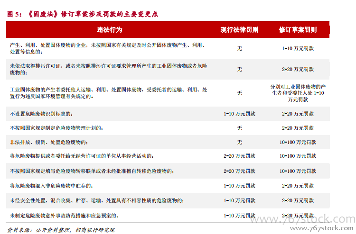This screenshot has width=356, height=234.
Task: Click '2-20 万元罚款' in the '未经安全性处置' row
Action: 298,200
